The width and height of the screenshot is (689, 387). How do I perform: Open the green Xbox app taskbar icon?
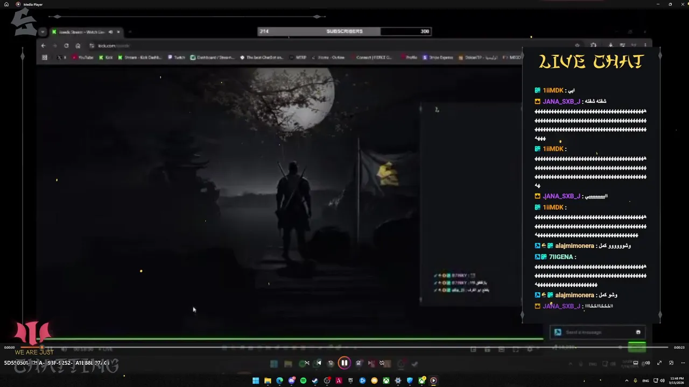point(386,381)
